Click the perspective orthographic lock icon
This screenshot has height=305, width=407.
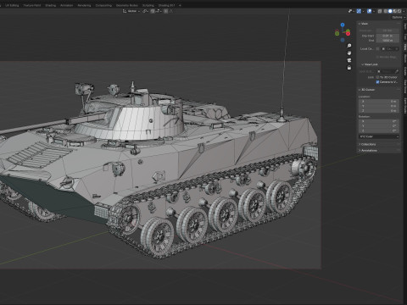pos(349,68)
